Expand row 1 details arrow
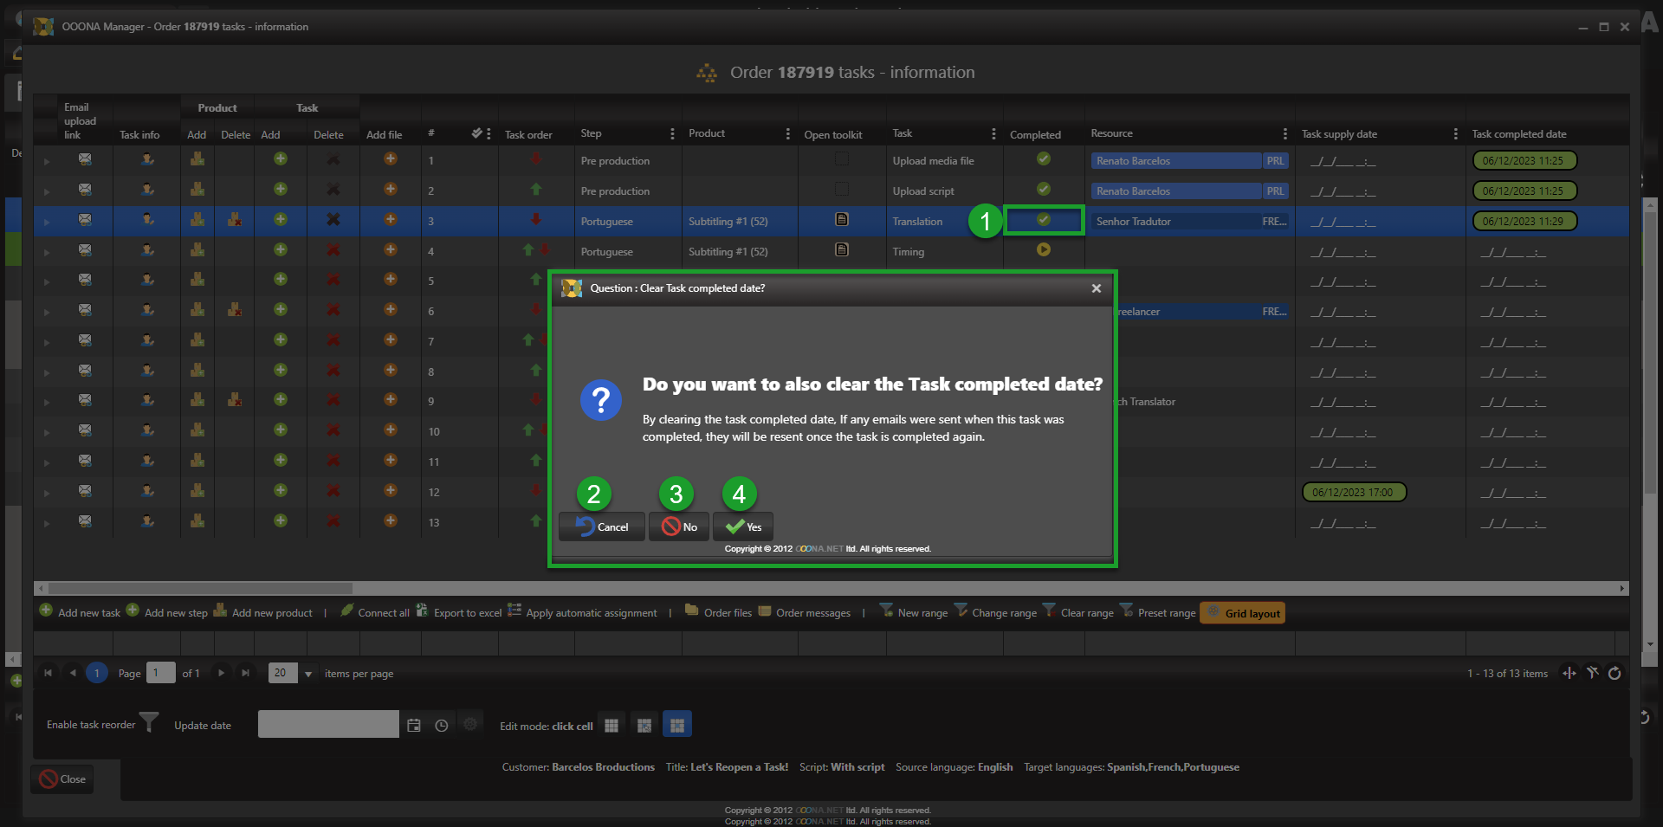 pos(47,161)
